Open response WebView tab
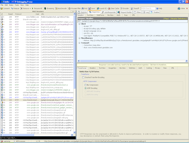Viewport: 189px width, 143px height. [132, 68]
